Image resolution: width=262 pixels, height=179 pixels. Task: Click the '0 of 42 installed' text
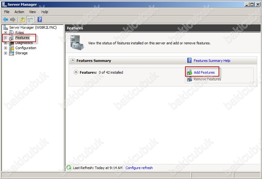(x=111, y=72)
